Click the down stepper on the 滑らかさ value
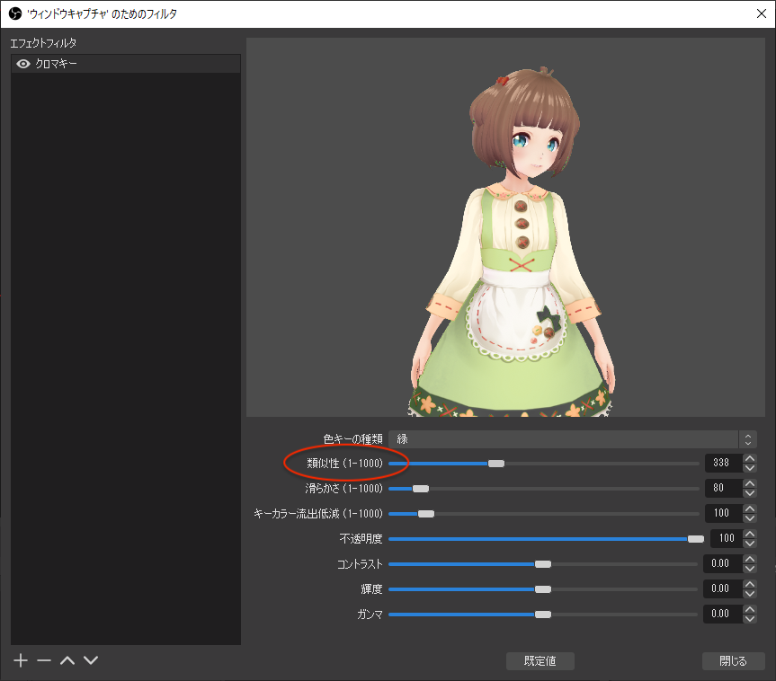The width and height of the screenshot is (776, 681). tap(749, 493)
